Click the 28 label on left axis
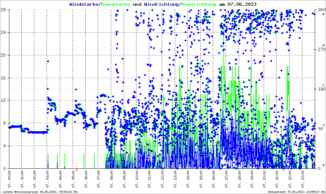 tap(5, 10)
